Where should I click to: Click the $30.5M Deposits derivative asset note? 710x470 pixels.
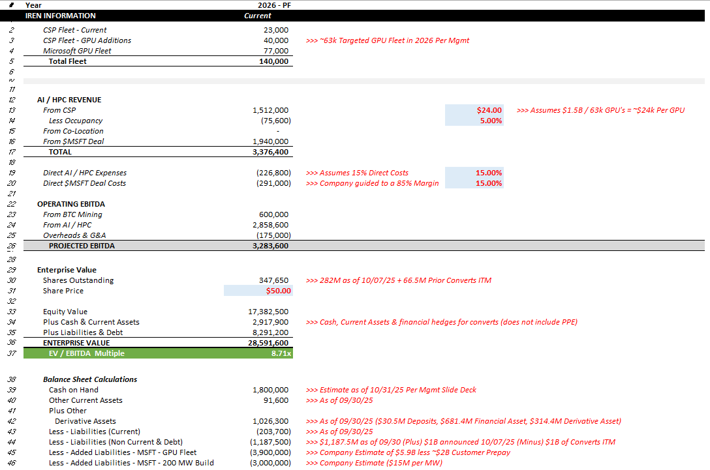click(x=464, y=421)
